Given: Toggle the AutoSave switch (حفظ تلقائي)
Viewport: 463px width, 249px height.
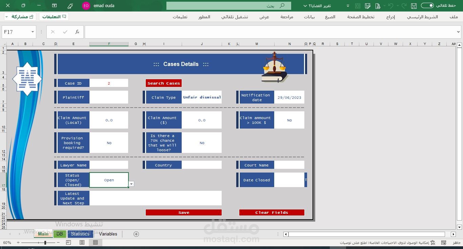Looking at the screenshot, I should point(427,5).
